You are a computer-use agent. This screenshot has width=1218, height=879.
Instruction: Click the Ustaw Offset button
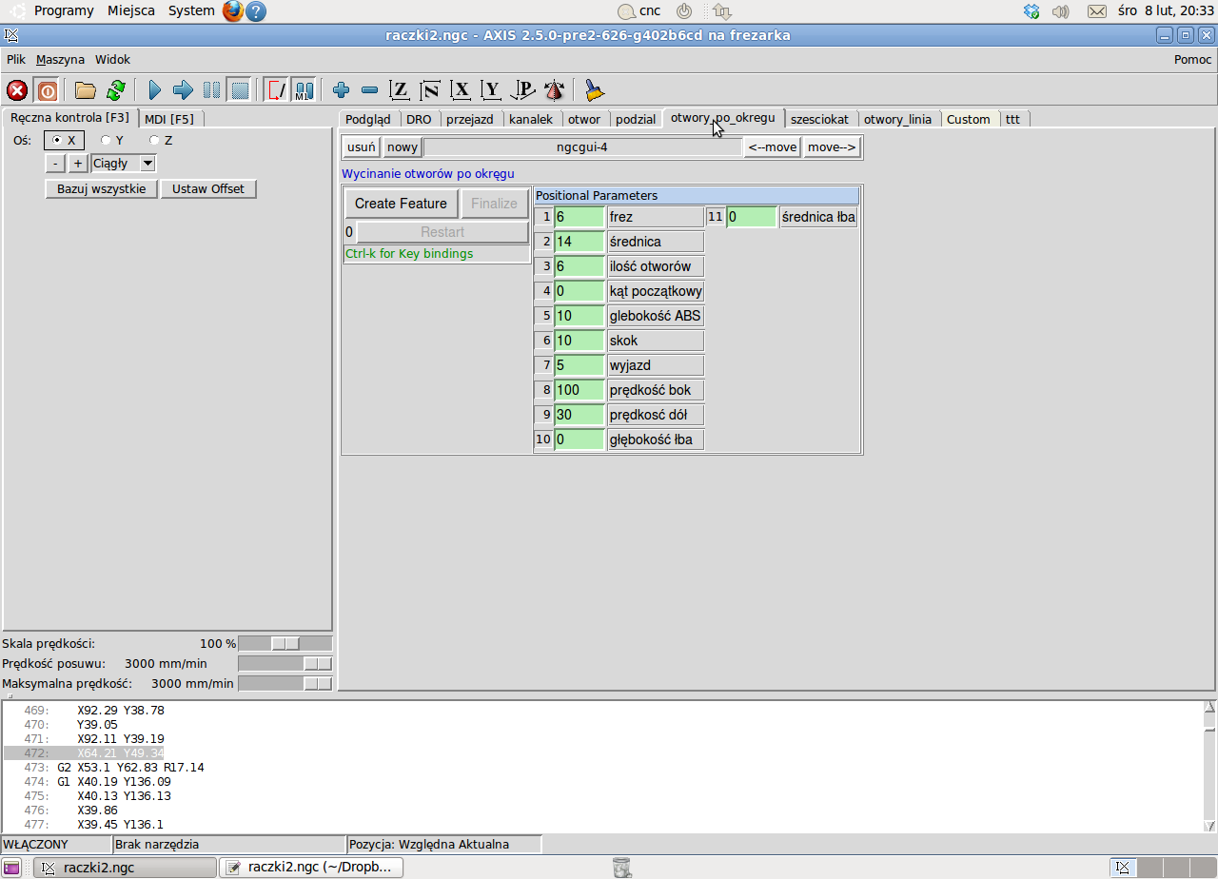tap(208, 188)
